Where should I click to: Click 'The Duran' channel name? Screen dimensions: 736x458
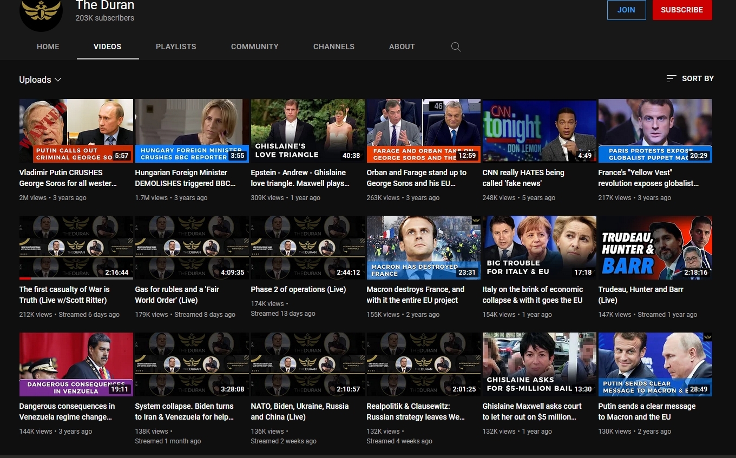click(105, 5)
